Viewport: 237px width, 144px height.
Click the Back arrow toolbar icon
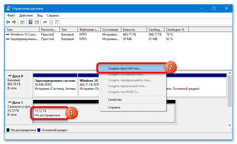point(8,22)
